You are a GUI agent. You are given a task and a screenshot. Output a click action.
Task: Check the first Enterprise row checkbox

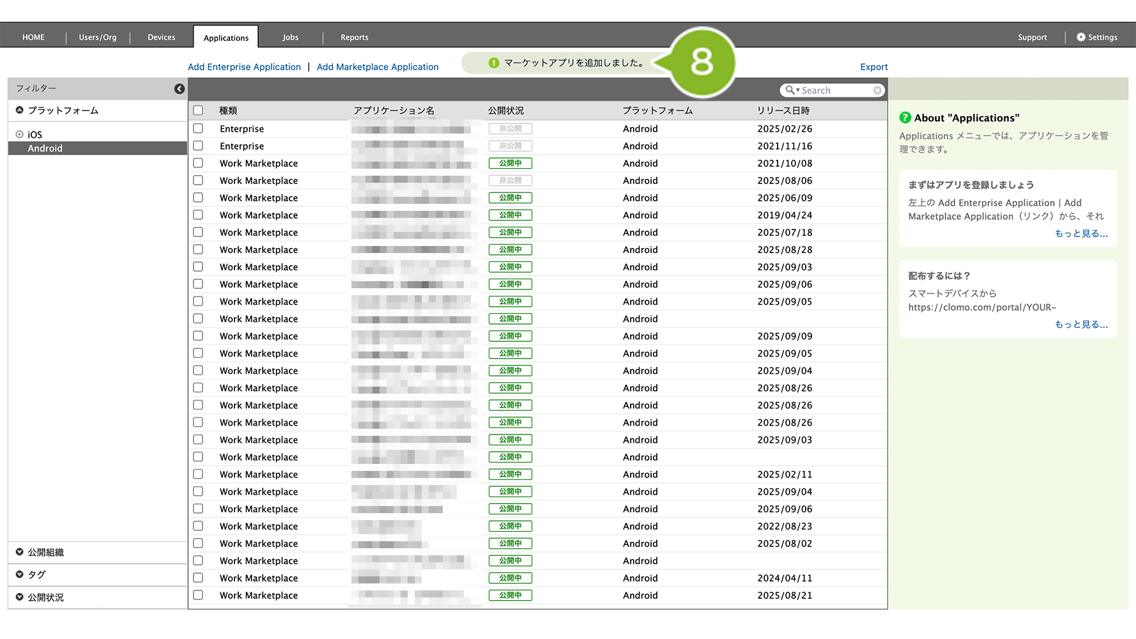pos(198,129)
